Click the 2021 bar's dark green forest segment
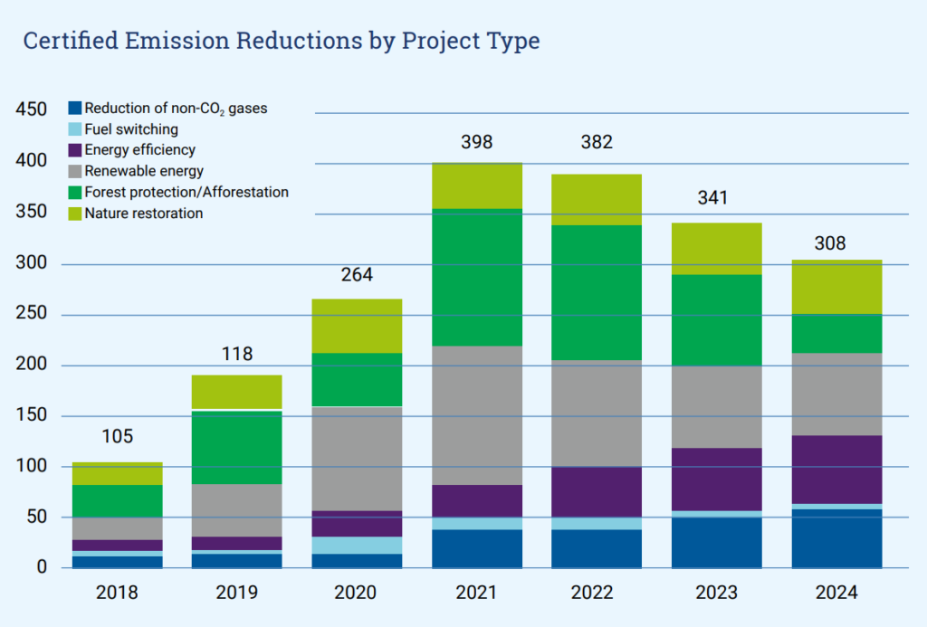Screen dimensions: 927x627 tap(477, 277)
